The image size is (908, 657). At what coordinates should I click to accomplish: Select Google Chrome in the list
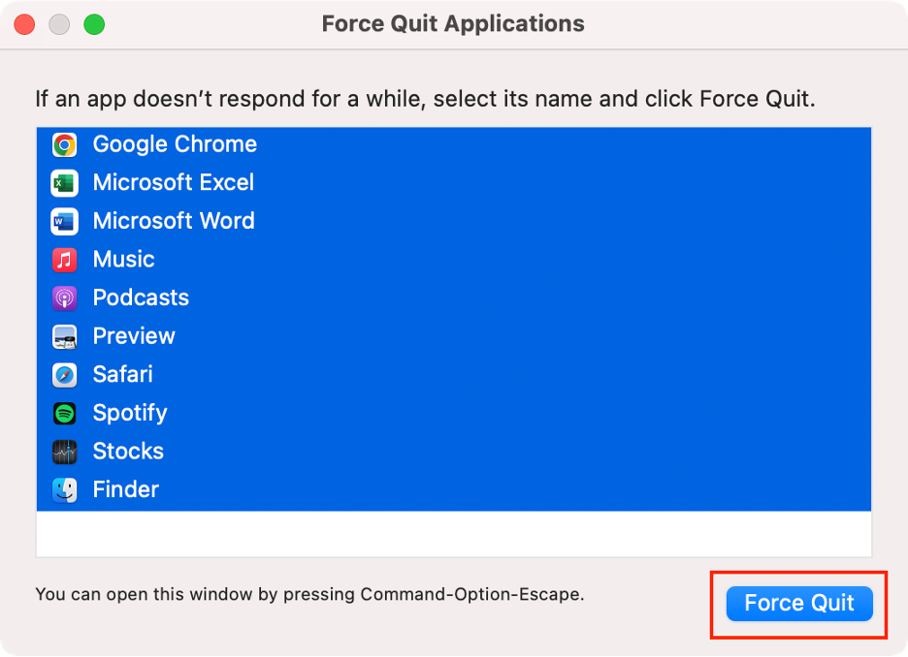[x=175, y=144]
